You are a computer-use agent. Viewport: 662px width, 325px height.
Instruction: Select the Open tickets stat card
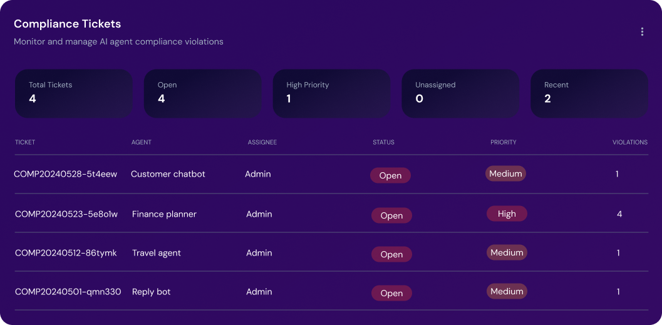tap(202, 93)
